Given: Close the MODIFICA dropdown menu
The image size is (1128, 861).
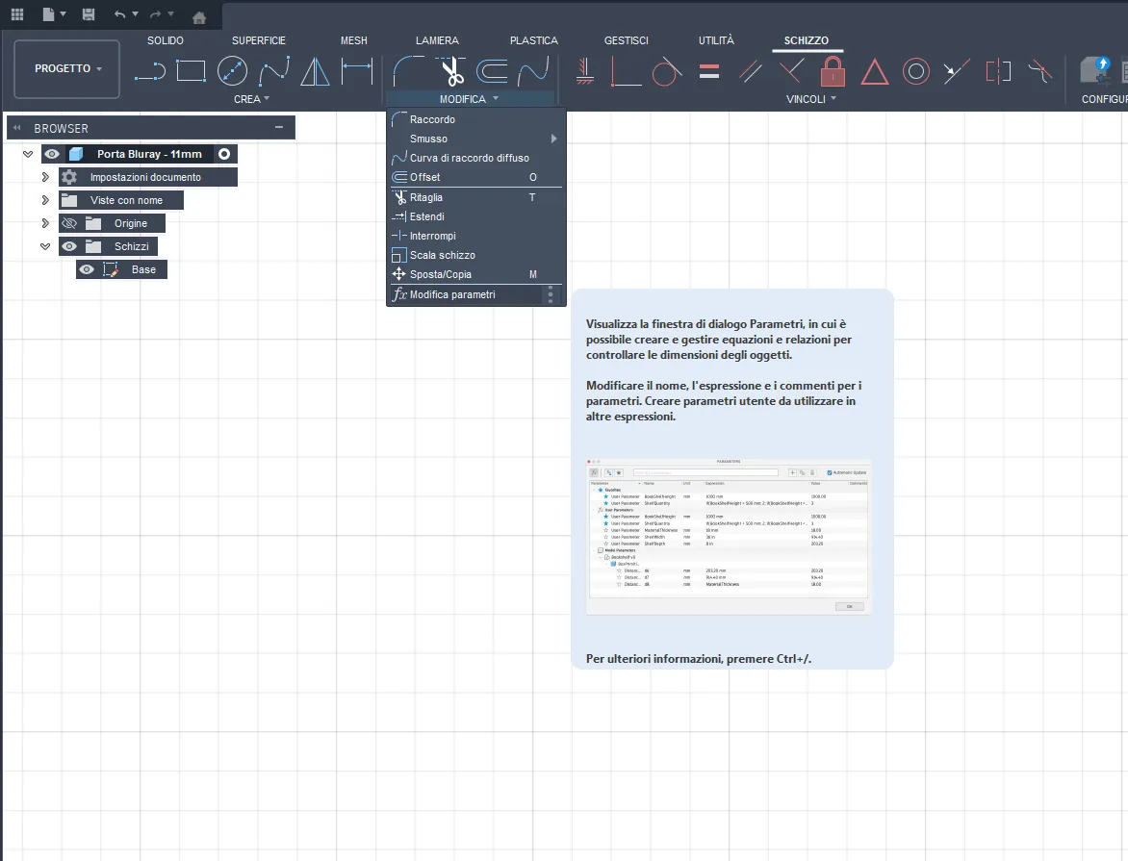Looking at the screenshot, I should [x=469, y=99].
